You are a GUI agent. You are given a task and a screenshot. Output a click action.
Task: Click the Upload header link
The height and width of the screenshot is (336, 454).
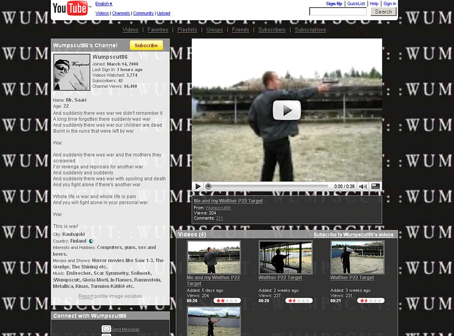pyautogui.click(x=164, y=14)
